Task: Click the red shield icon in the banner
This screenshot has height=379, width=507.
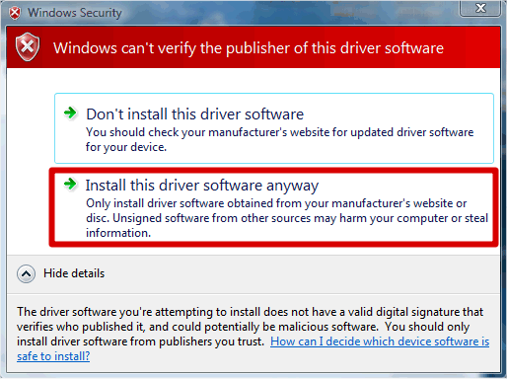Action: (x=28, y=47)
